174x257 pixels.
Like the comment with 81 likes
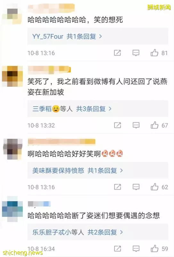pos(154,53)
